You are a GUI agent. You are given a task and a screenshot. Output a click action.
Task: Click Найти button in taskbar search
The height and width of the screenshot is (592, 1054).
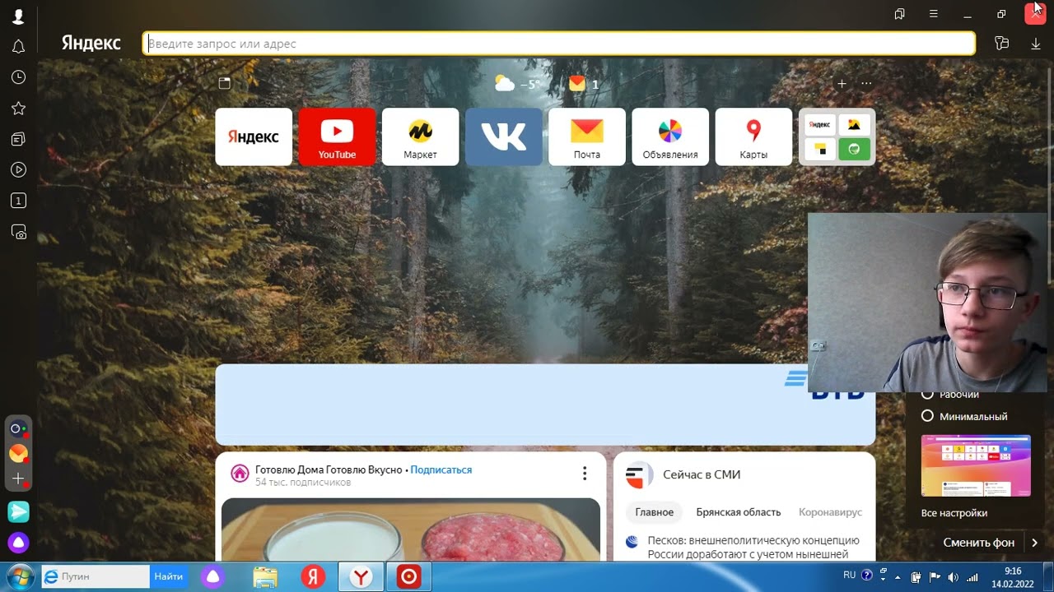coord(169,576)
